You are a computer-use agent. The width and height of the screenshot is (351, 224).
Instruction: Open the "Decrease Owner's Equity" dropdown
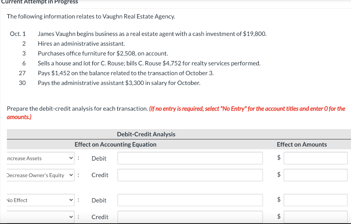pyautogui.click(x=38, y=175)
